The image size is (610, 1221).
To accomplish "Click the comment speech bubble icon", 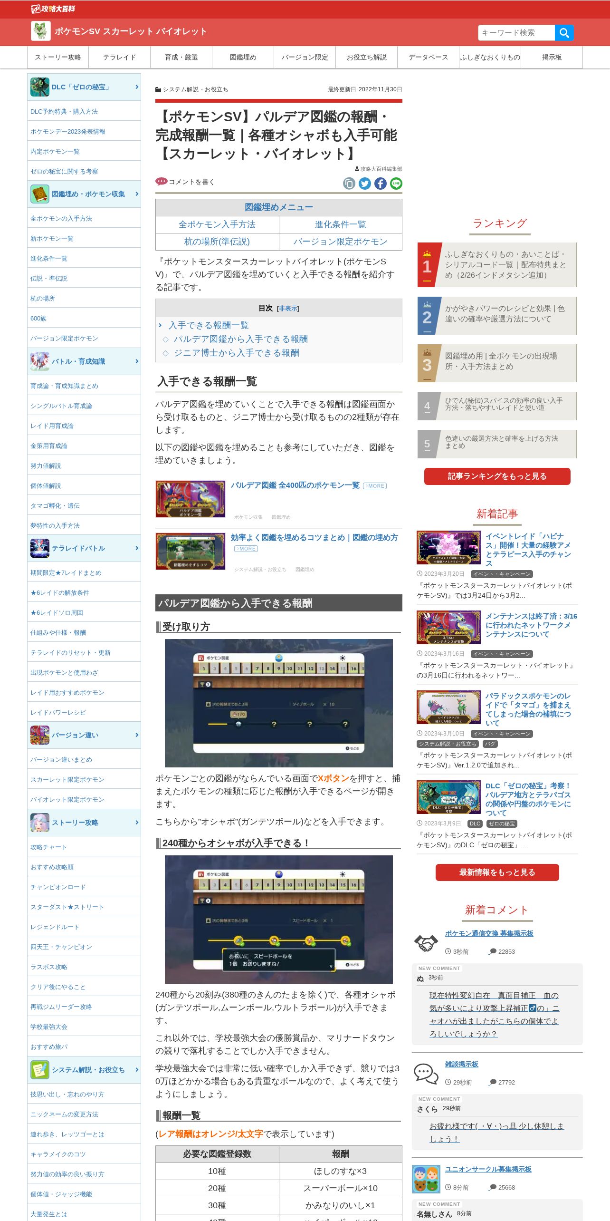I will tap(162, 182).
